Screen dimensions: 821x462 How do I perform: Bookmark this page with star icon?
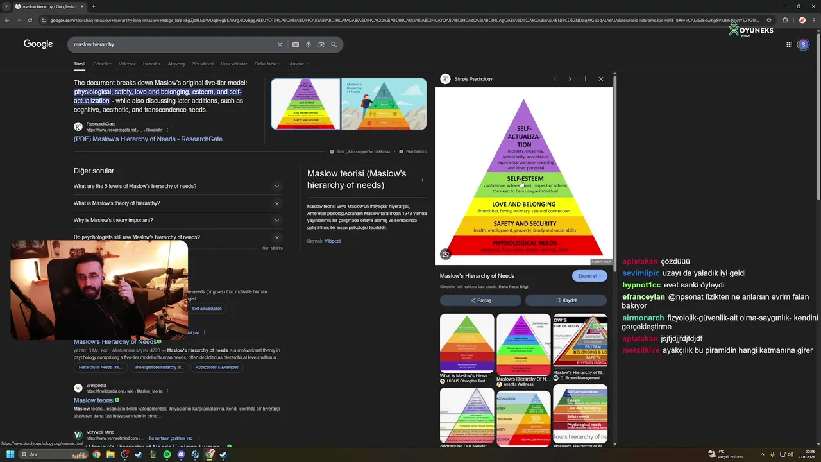pyautogui.click(x=769, y=20)
